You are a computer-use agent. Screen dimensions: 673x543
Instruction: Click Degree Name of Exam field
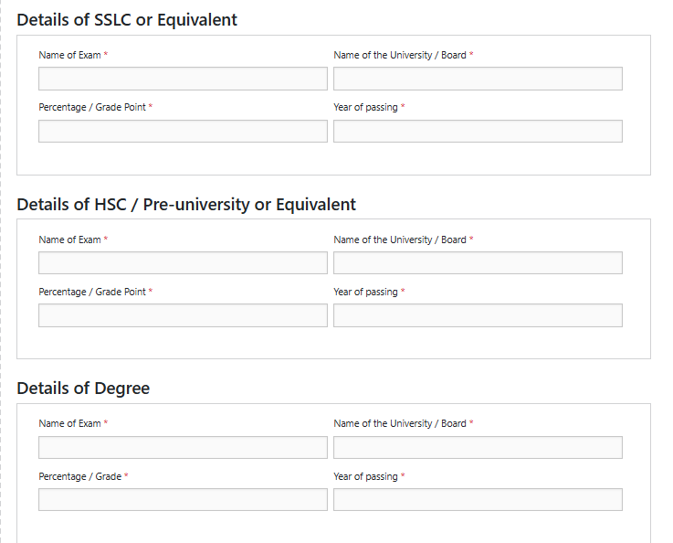click(x=183, y=447)
